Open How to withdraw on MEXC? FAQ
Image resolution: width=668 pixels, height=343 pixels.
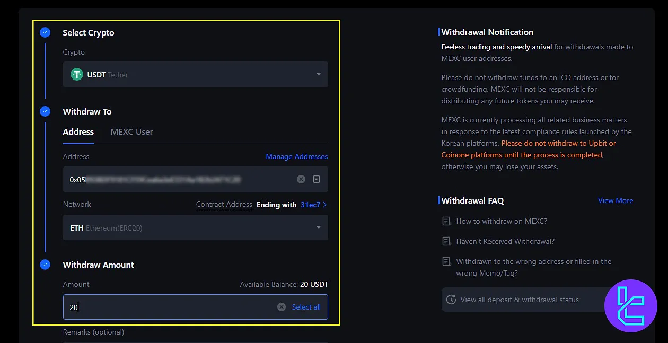pyautogui.click(x=502, y=221)
